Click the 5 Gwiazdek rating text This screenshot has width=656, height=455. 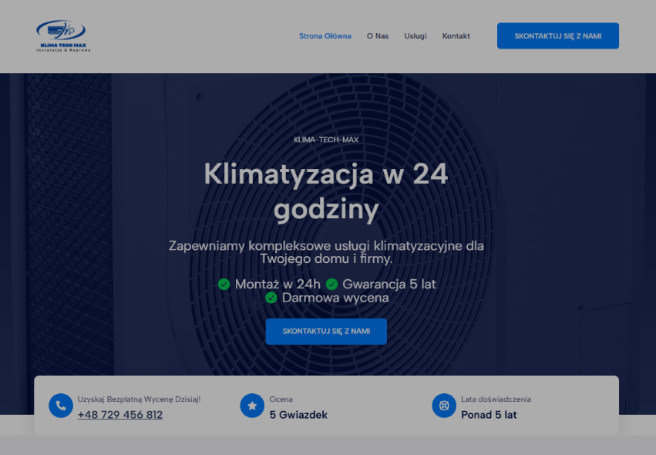click(298, 415)
